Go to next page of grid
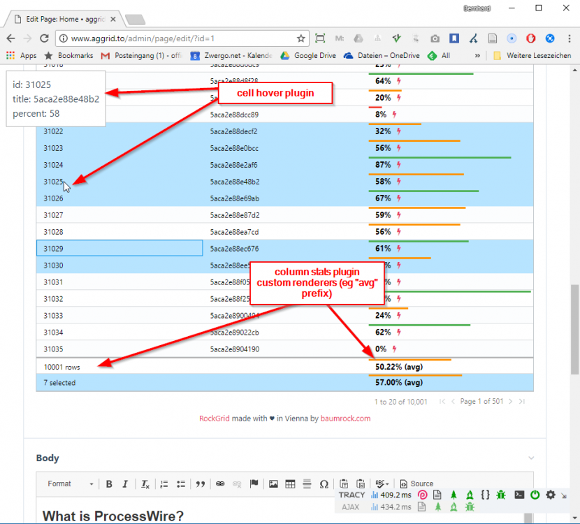This screenshot has width=580, height=524. pos(510,402)
